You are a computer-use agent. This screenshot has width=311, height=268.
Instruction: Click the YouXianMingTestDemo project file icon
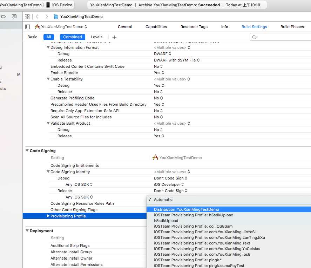pyautogui.click(x=56, y=17)
